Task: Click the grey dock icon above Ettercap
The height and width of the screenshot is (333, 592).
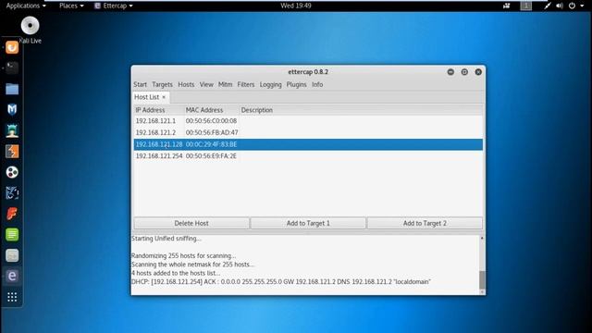Action: [x=12, y=255]
